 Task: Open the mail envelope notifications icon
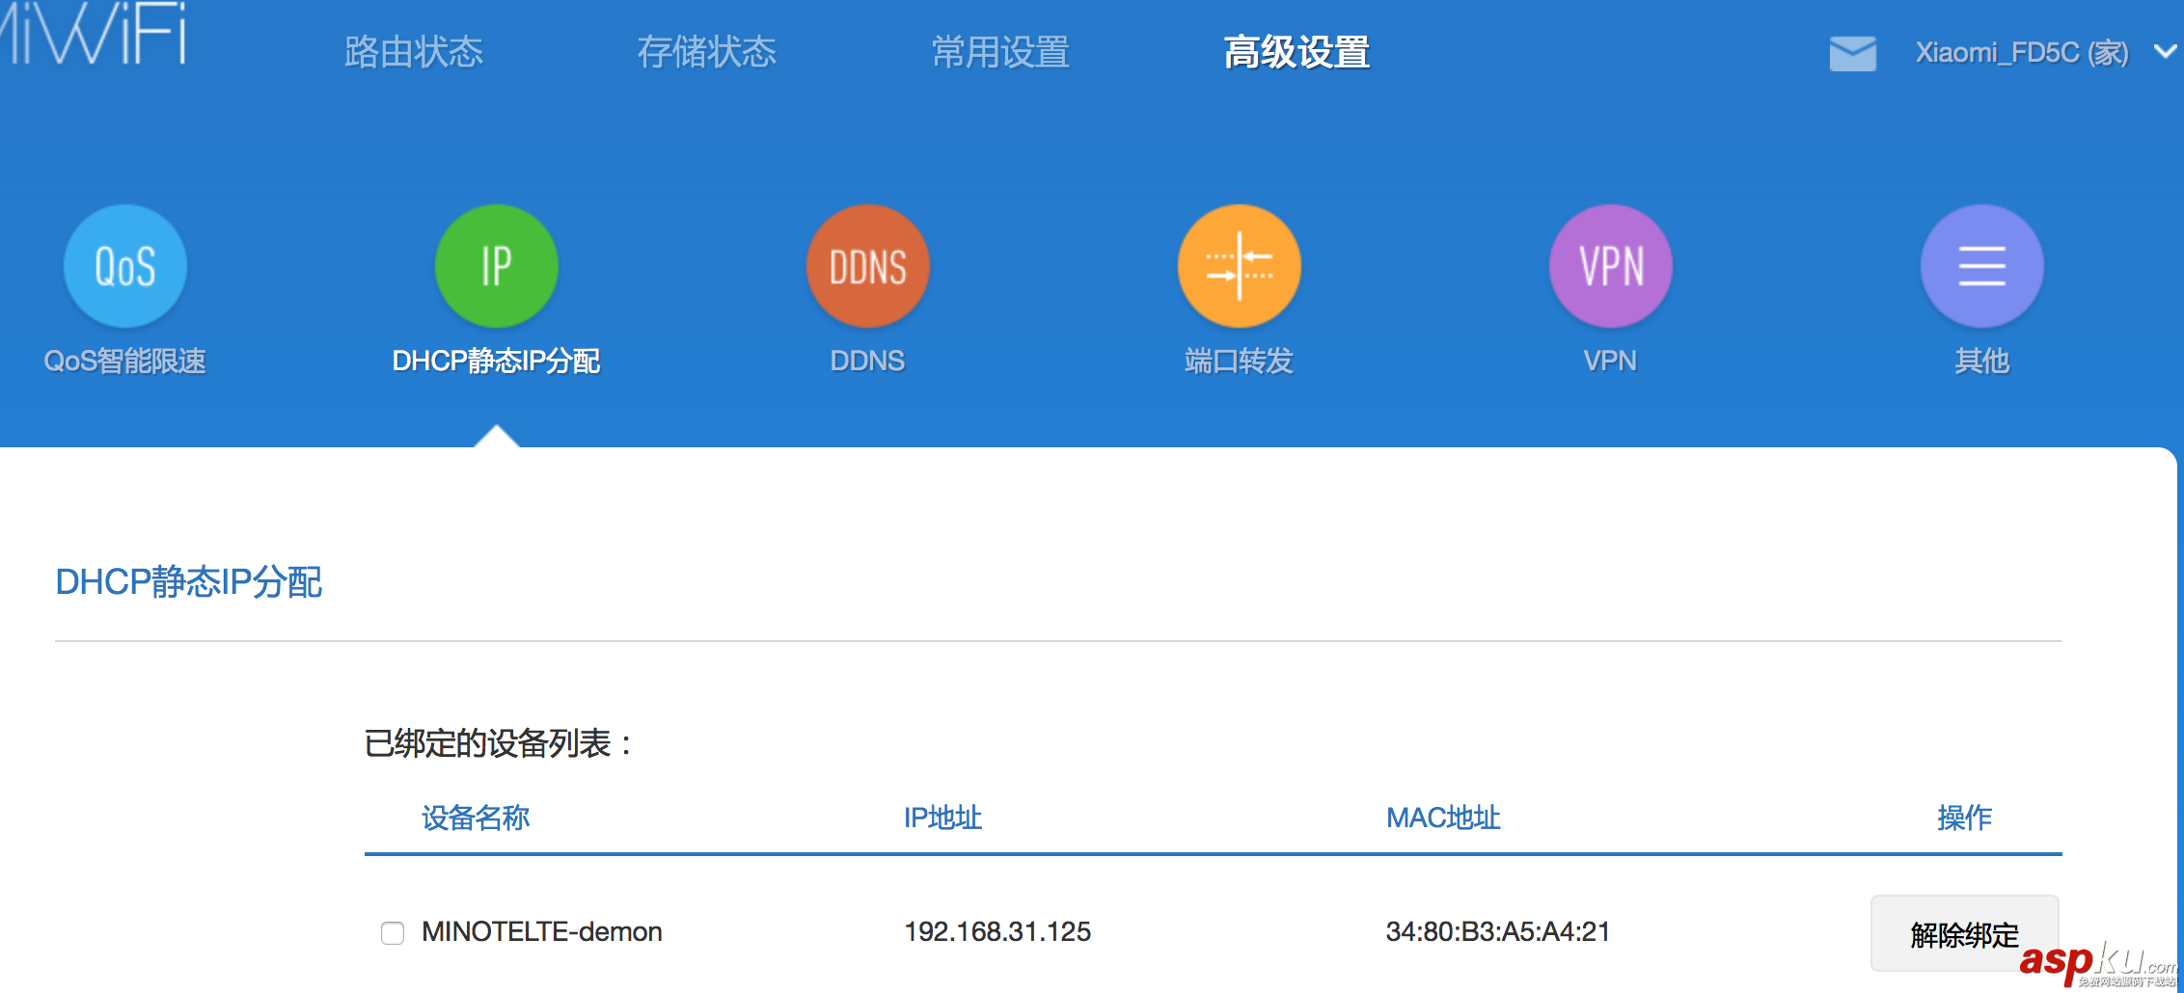1853,53
